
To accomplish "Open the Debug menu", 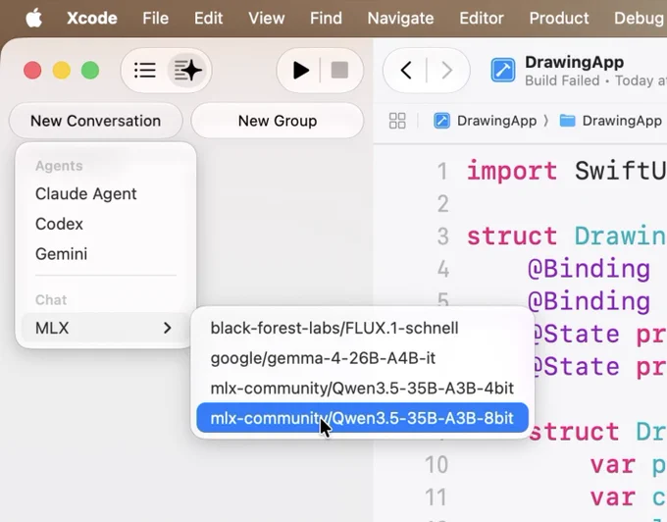I will click(x=639, y=19).
